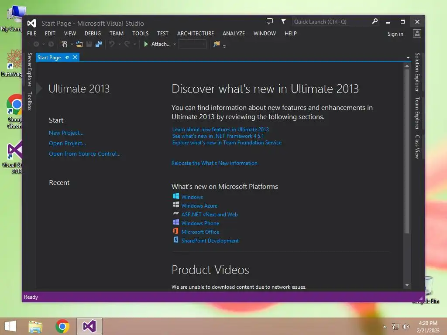Click the Save toolbar icon
The width and height of the screenshot is (447, 335).
coord(89,44)
